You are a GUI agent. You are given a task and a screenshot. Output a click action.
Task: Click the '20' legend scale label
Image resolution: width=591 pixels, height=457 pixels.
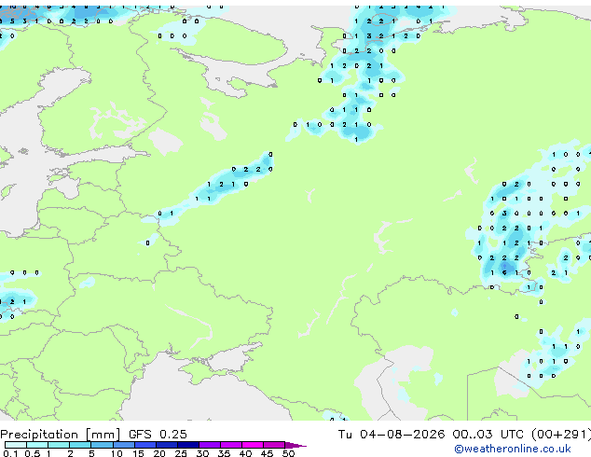pyautogui.click(x=159, y=453)
